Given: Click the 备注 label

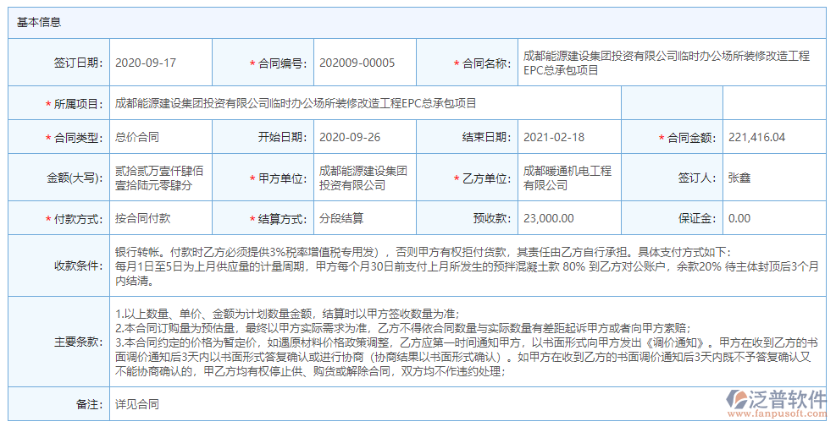Looking at the screenshot, I should pyautogui.click(x=90, y=405).
